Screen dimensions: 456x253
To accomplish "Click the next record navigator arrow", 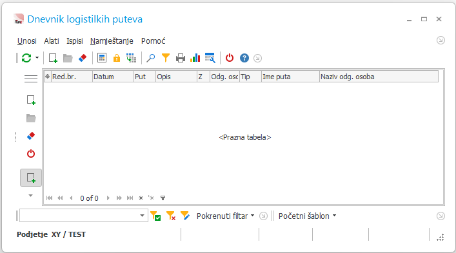I will tap(108, 198).
